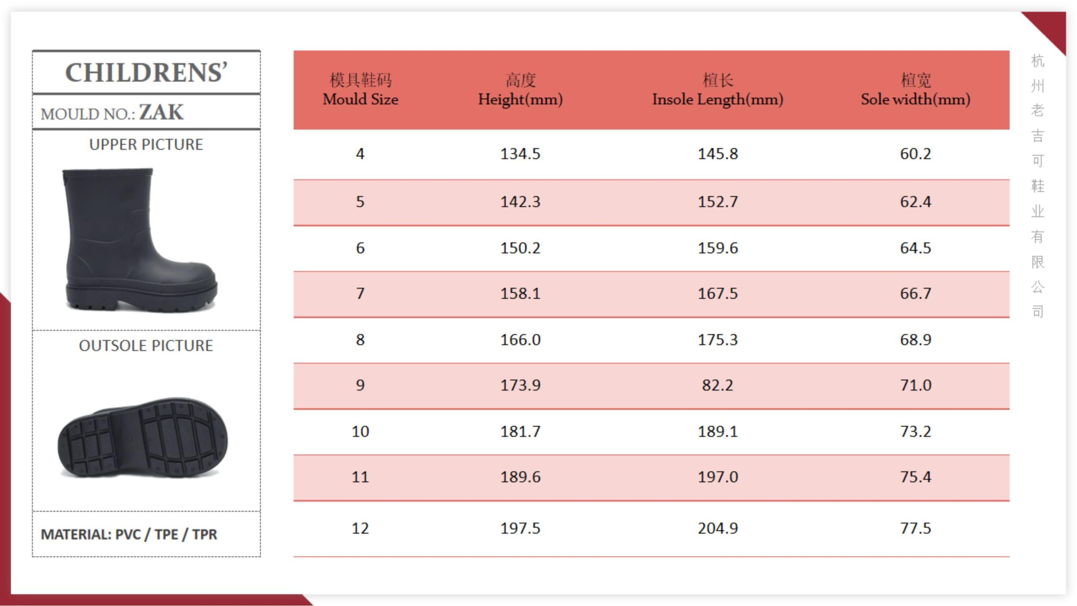Select mould size cell 12

point(360,528)
